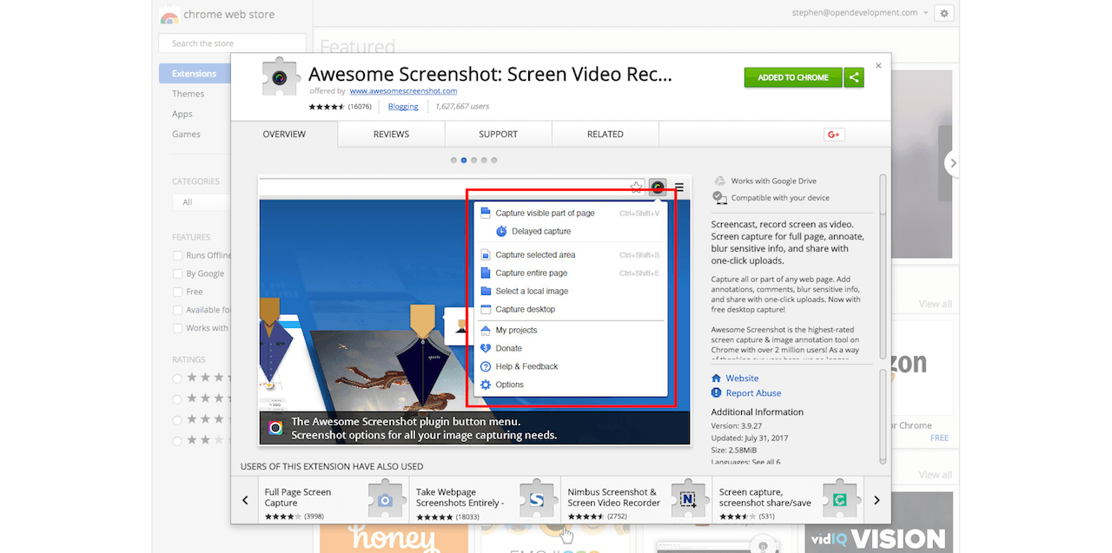
Task: Click the last screenshot carousel dot
Action: (494, 161)
